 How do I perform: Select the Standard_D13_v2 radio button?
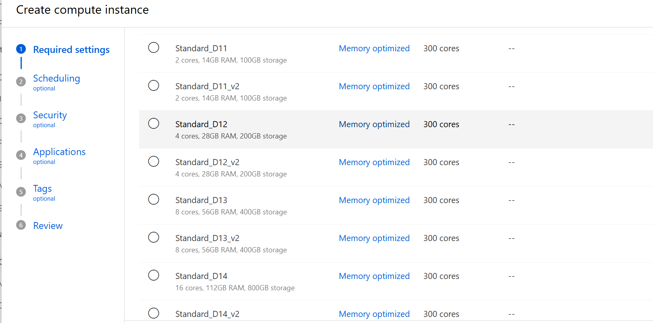pyautogui.click(x=154, y=237)
